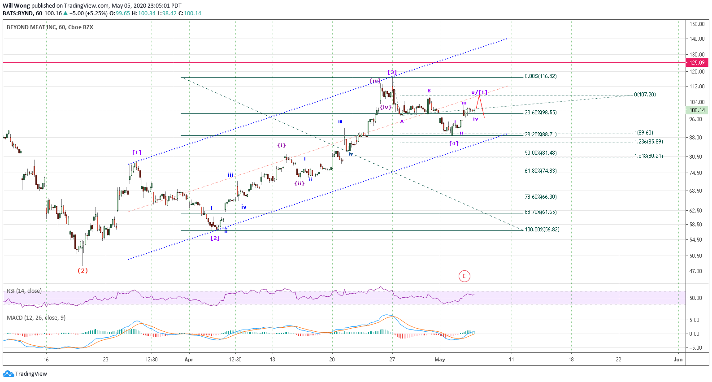The image size is (712, 382).
Task: Click the 38.20%(88.71) Fibonacci label
Action: tap(541, 135)
